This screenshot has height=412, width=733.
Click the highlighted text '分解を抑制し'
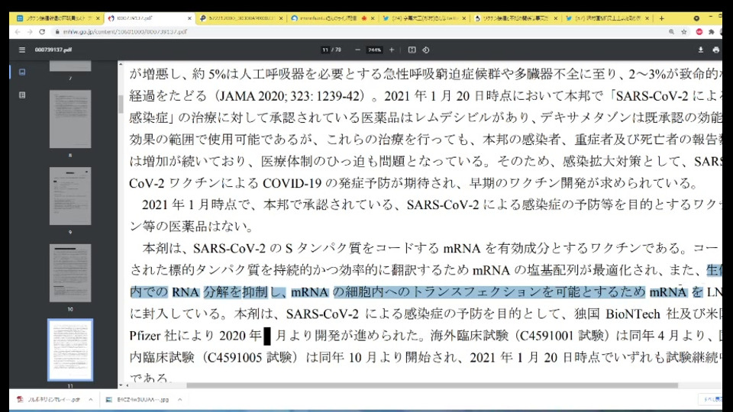pos(244,292)
